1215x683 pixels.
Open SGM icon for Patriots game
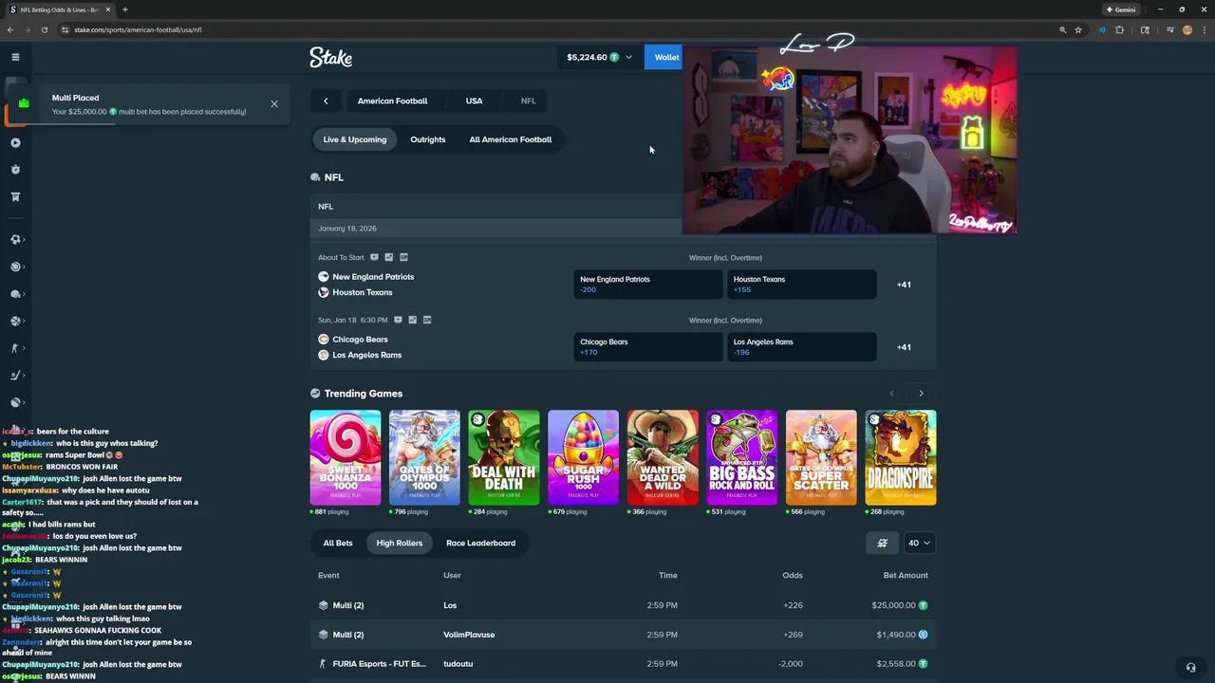(x=403, y=257)
